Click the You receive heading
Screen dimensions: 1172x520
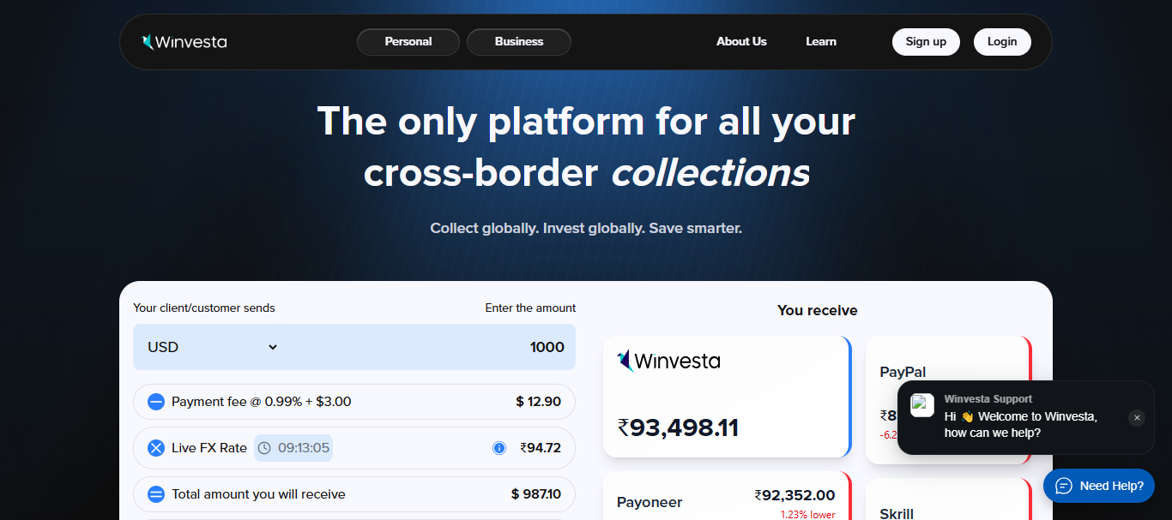click(818, 310)
